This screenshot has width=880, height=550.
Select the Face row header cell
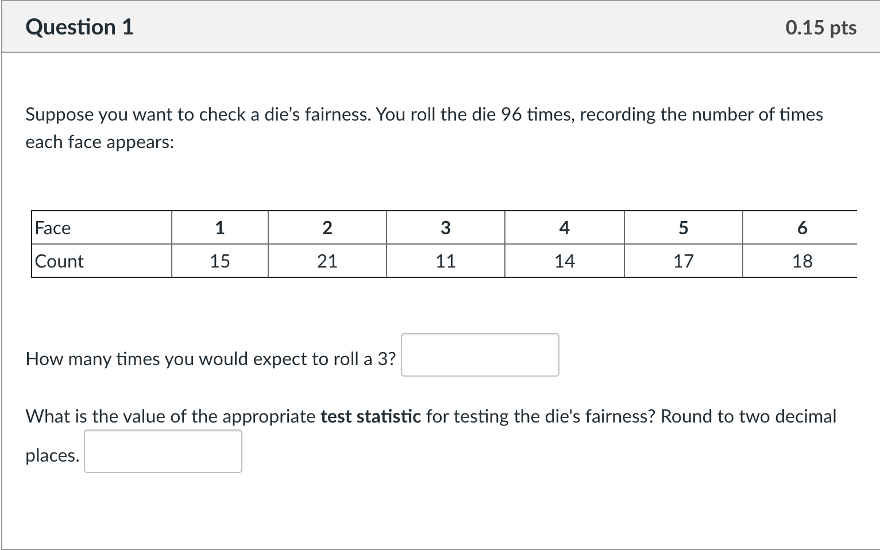point(102,228)
